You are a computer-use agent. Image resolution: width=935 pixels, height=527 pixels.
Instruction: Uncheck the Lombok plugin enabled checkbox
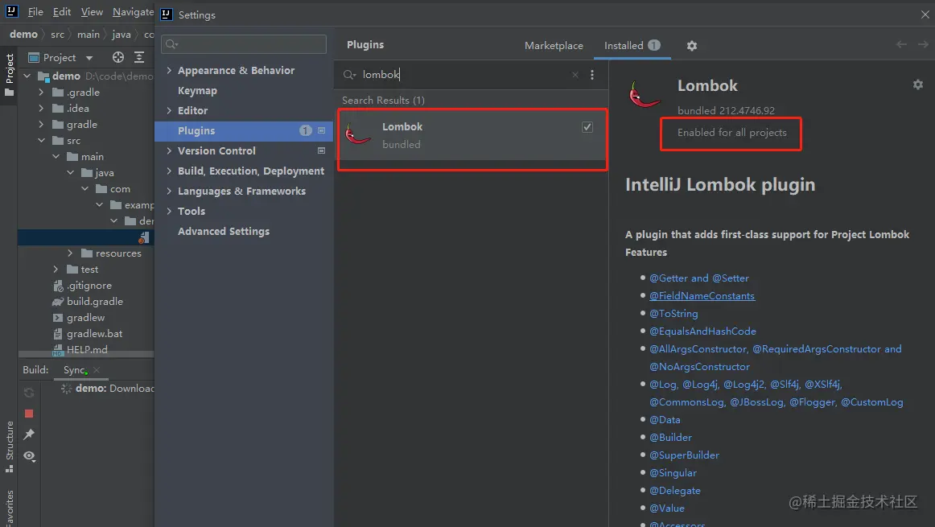(x=587, y=127)
